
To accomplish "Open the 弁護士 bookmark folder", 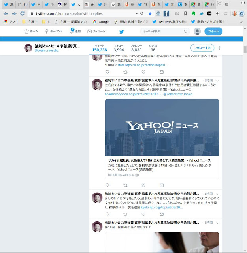I will (30, 22).
